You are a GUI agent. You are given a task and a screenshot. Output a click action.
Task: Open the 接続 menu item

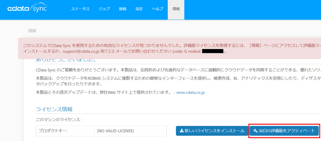coord(123,9)
